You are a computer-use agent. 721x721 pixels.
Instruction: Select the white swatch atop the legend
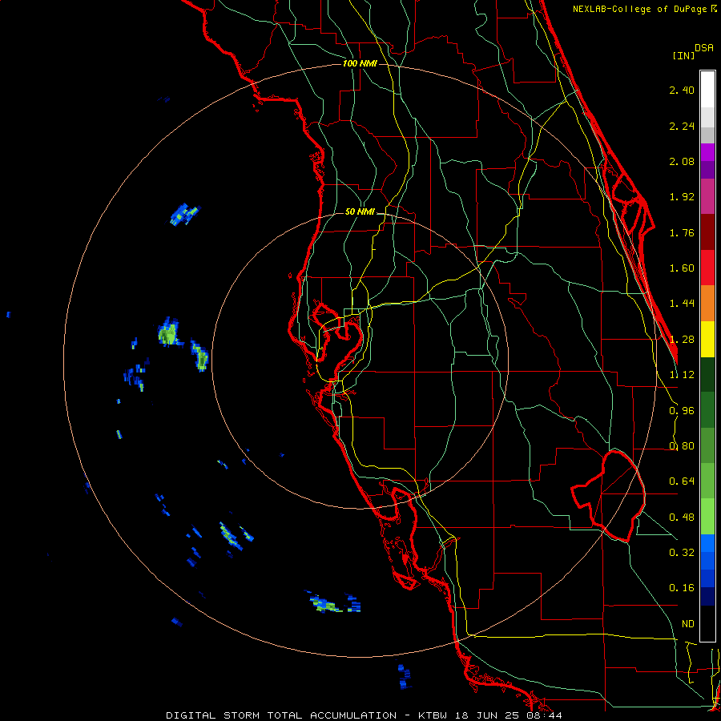point(707,90)
